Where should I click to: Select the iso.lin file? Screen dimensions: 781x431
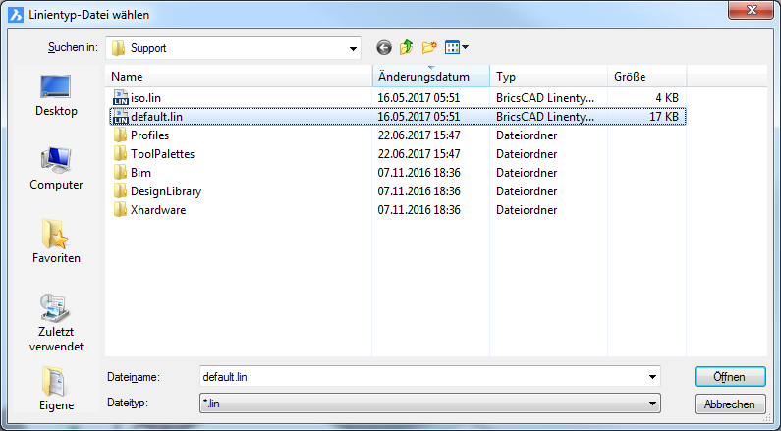pyautogui.click(x=144, y=97)
